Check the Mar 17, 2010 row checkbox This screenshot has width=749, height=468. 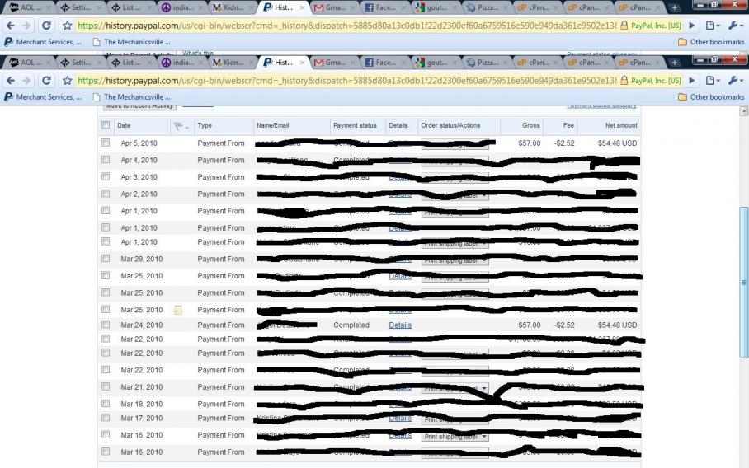(x=106, y=418)
